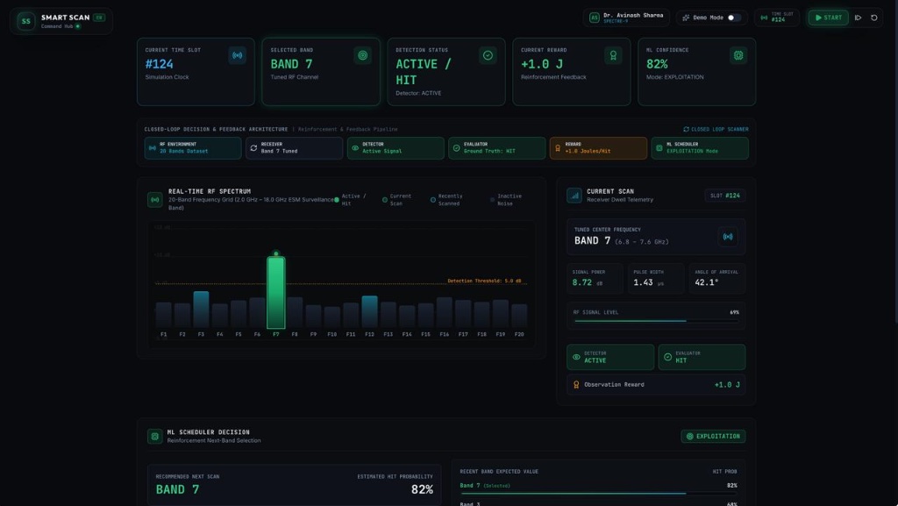This screenshot has width=898, height=506.
Task: Click BAND 7 text in Selected Band card
Action: coord(291,64)
